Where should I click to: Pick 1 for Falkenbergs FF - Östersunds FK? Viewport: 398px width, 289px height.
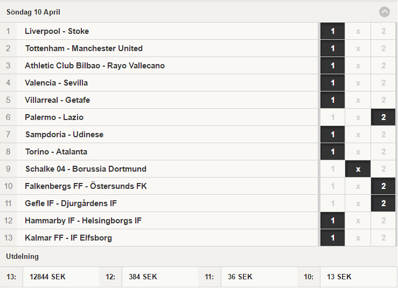332,186
